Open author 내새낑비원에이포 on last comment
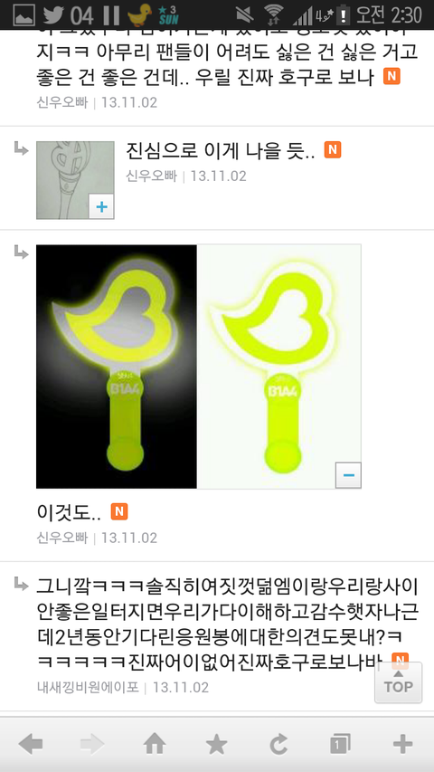This screenshot has width=434, height=772. (88, 687)
